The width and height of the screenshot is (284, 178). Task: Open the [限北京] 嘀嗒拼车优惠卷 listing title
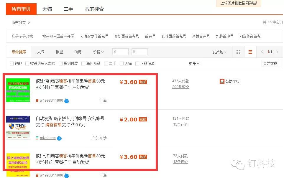tap(70, 84)
